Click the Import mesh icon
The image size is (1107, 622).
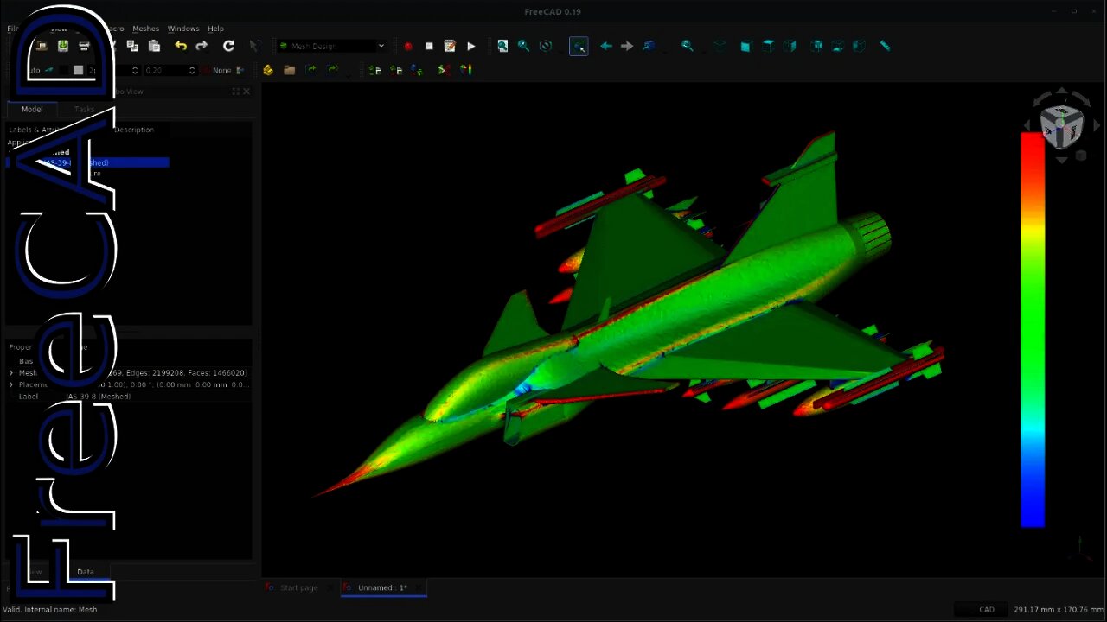pos(374,70)
